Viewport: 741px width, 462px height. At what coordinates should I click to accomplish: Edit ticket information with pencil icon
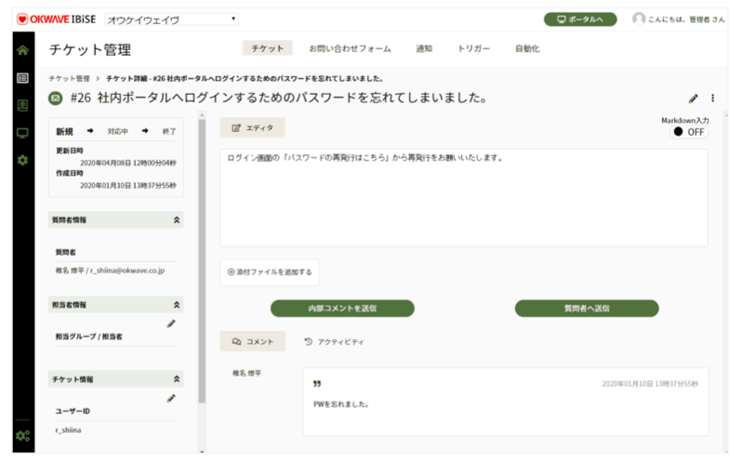point(171,398)
